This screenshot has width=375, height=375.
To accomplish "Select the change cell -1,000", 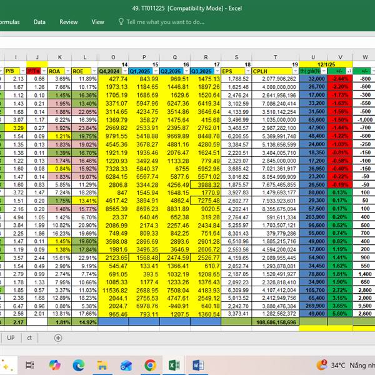I will pos(364,119).
